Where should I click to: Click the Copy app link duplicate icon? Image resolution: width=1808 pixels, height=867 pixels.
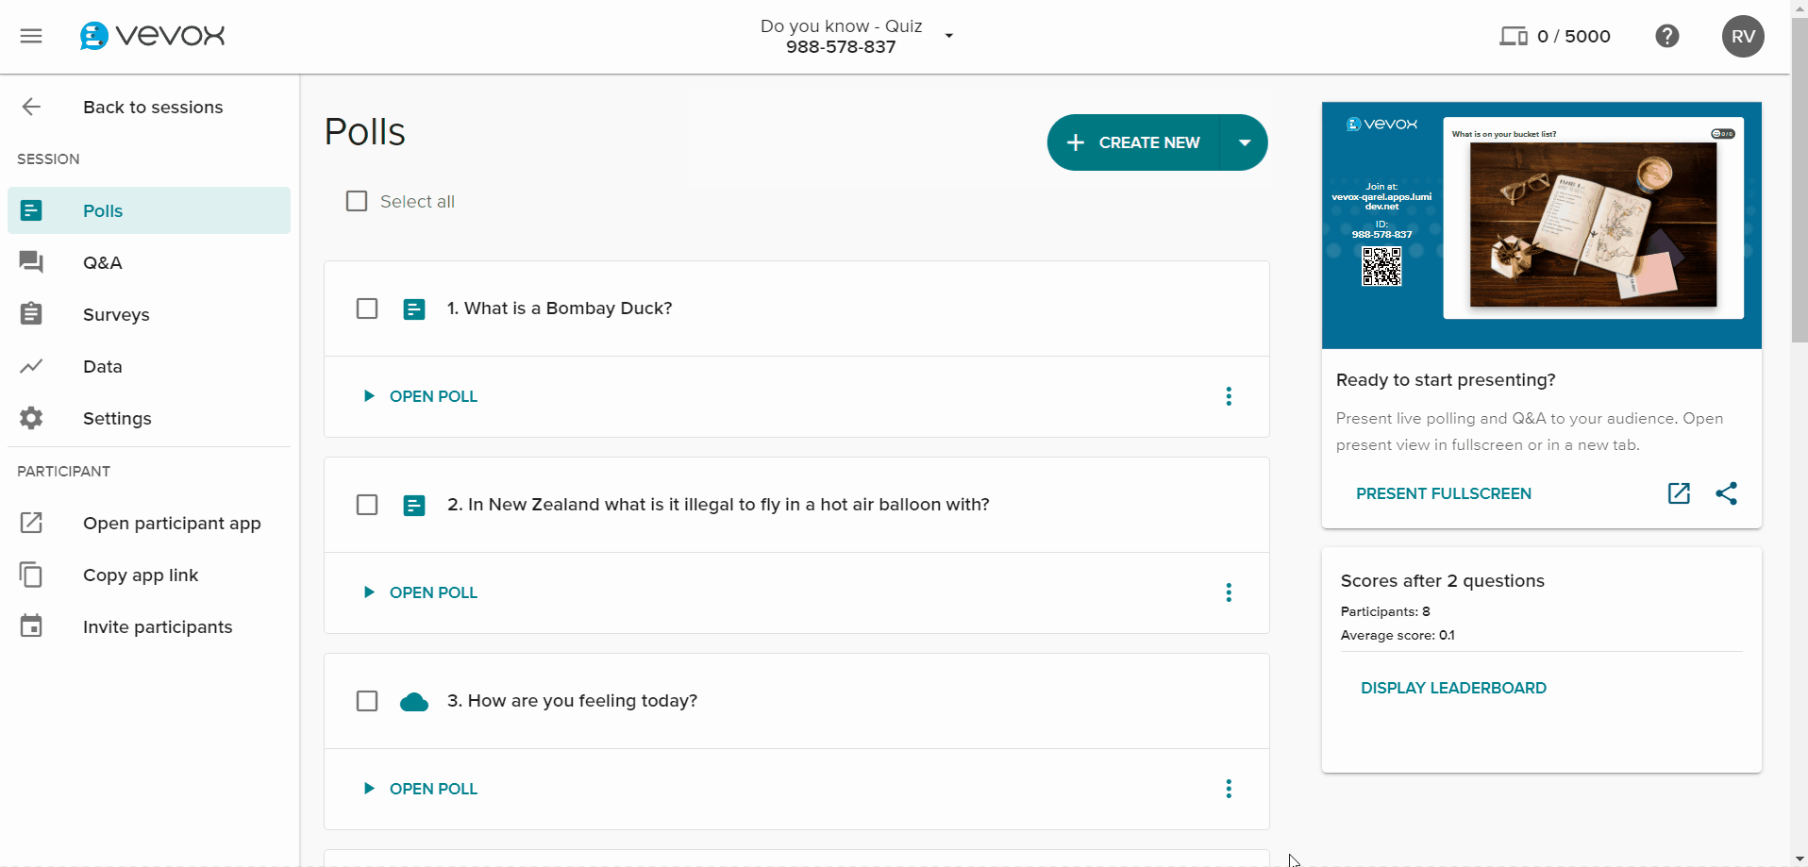pos(31,575)
